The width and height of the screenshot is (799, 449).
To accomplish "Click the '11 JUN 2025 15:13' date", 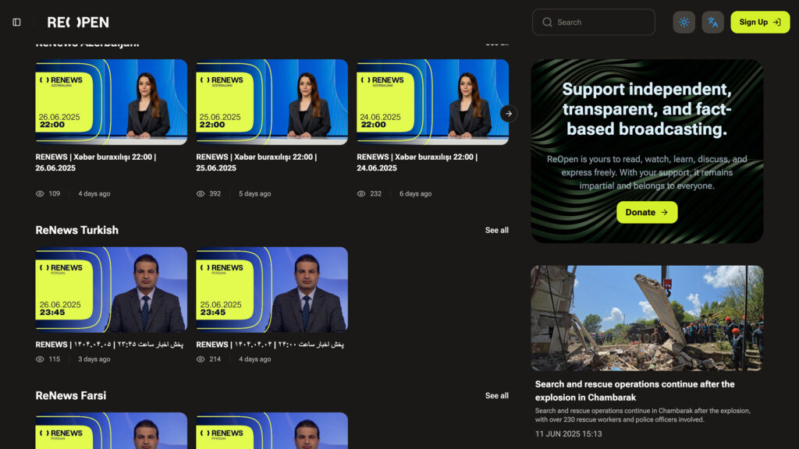I will (568, 434).
